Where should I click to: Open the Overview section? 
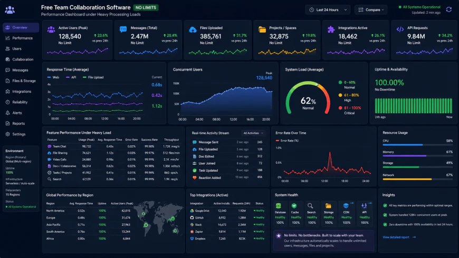point(21,27)
